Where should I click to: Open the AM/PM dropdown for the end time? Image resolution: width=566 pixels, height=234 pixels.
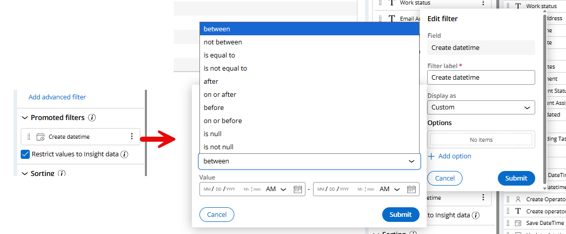click(x=390, y=189)
